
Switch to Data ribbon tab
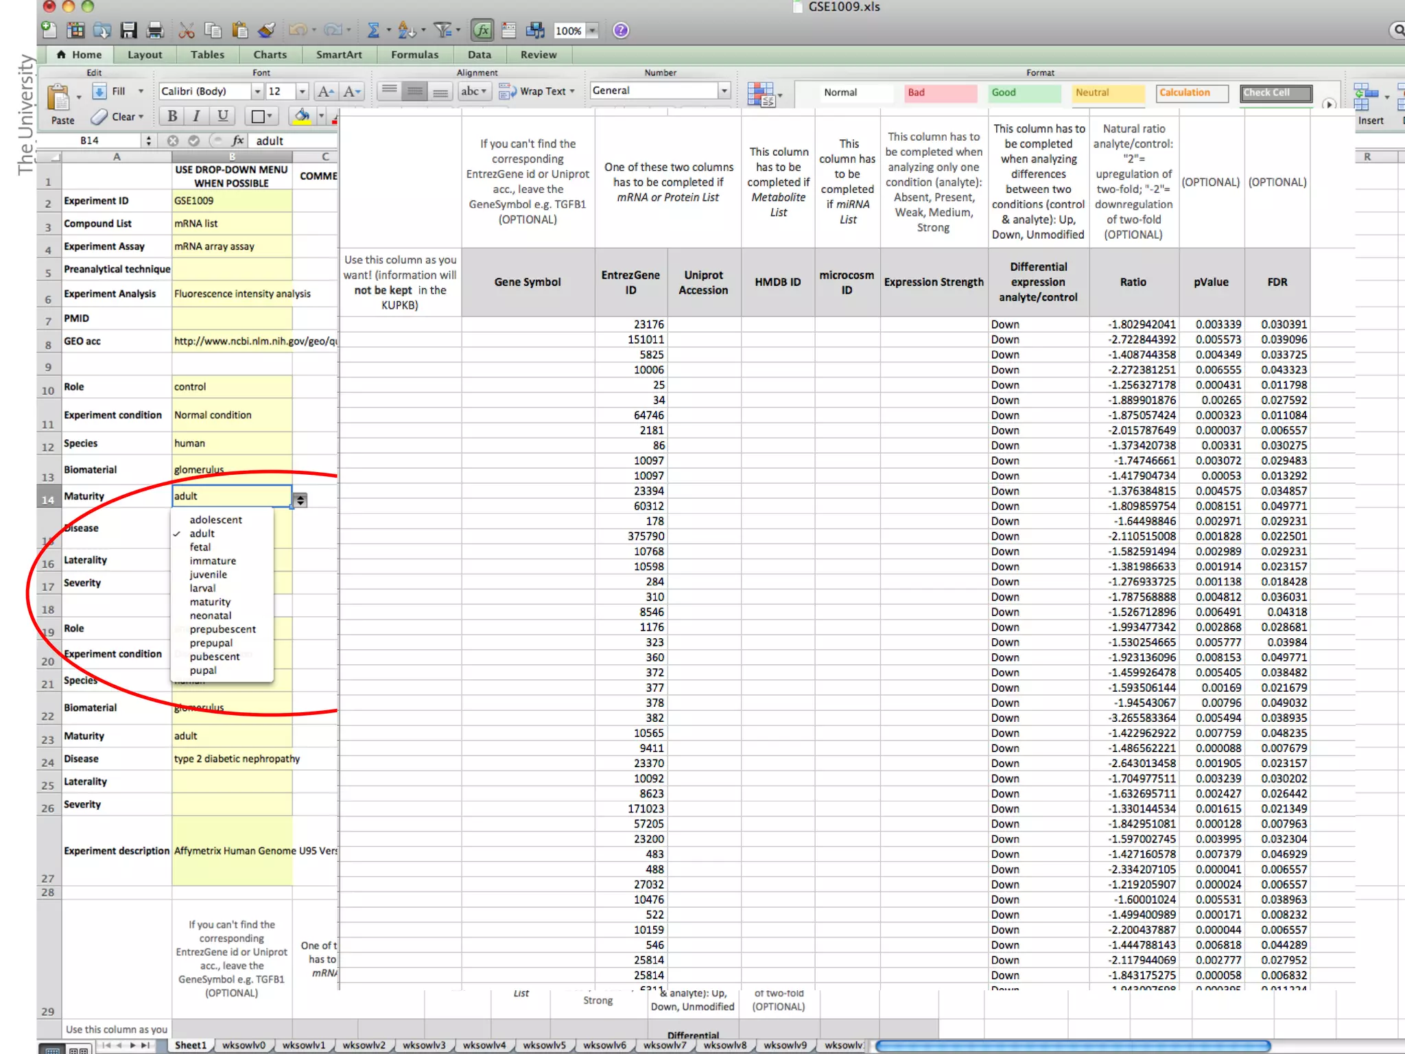click(x=480, y=55)
